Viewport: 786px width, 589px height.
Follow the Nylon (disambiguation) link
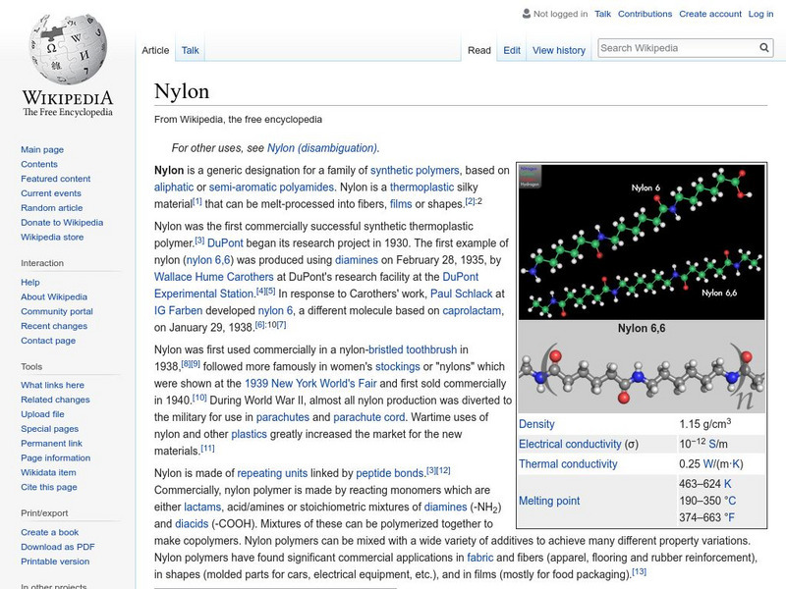322,148
